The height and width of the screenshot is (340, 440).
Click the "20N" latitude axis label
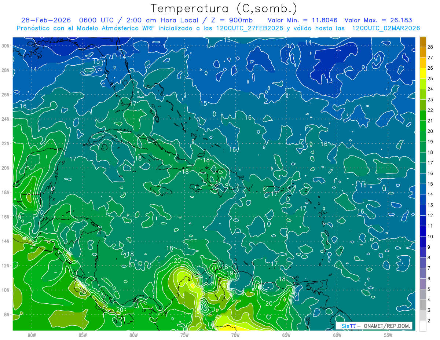click(6, 168)
